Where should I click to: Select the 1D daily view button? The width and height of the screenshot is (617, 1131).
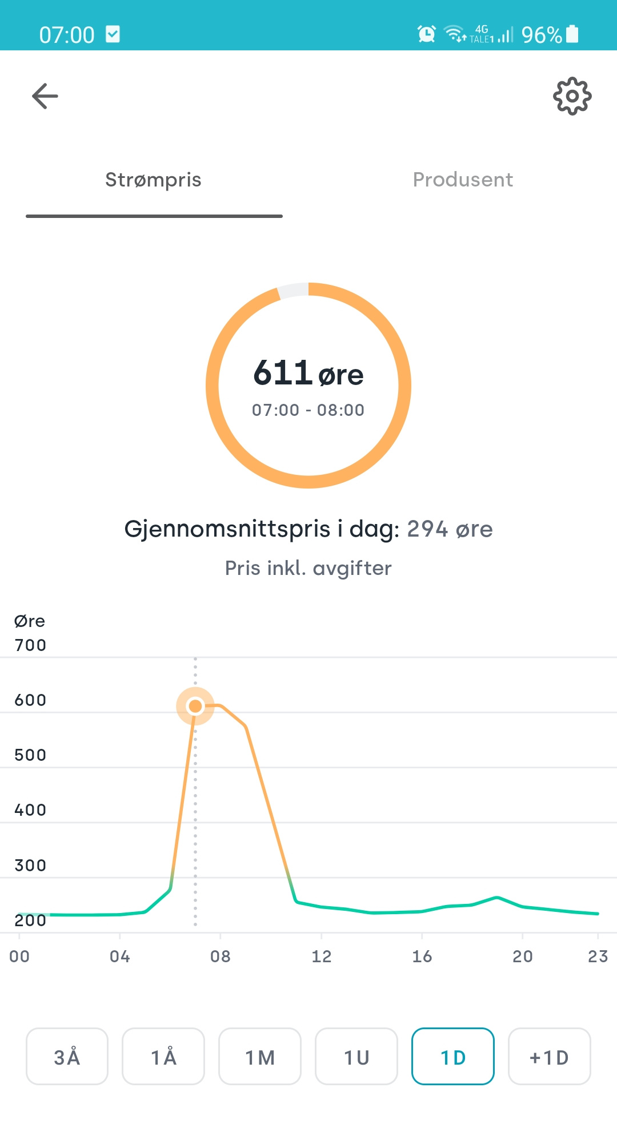(x=453, y=1057)
